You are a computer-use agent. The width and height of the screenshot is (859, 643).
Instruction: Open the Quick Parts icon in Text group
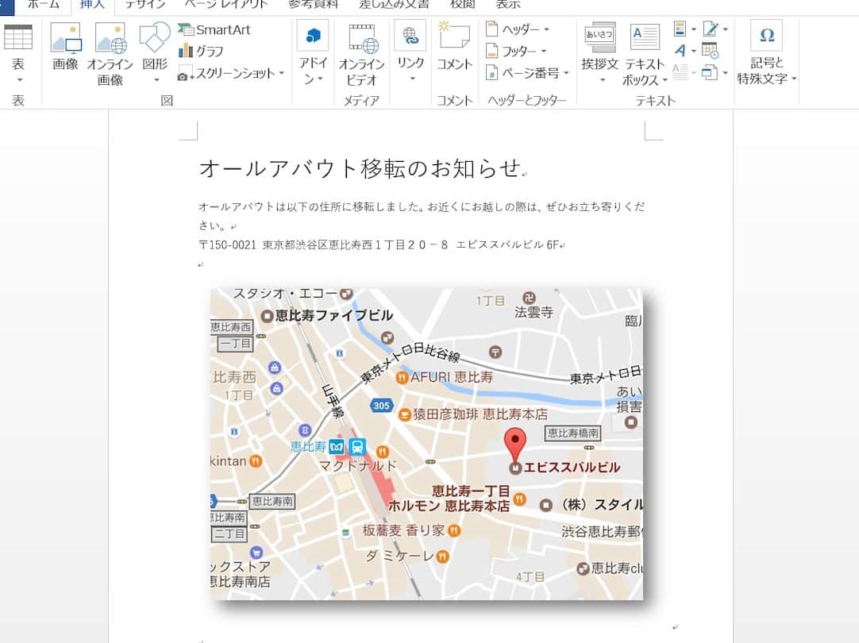[680, 29]
